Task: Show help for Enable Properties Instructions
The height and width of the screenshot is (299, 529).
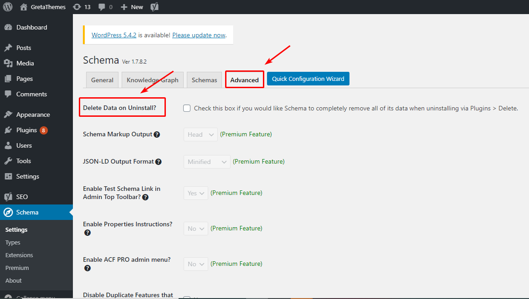Action: point(87,233)
